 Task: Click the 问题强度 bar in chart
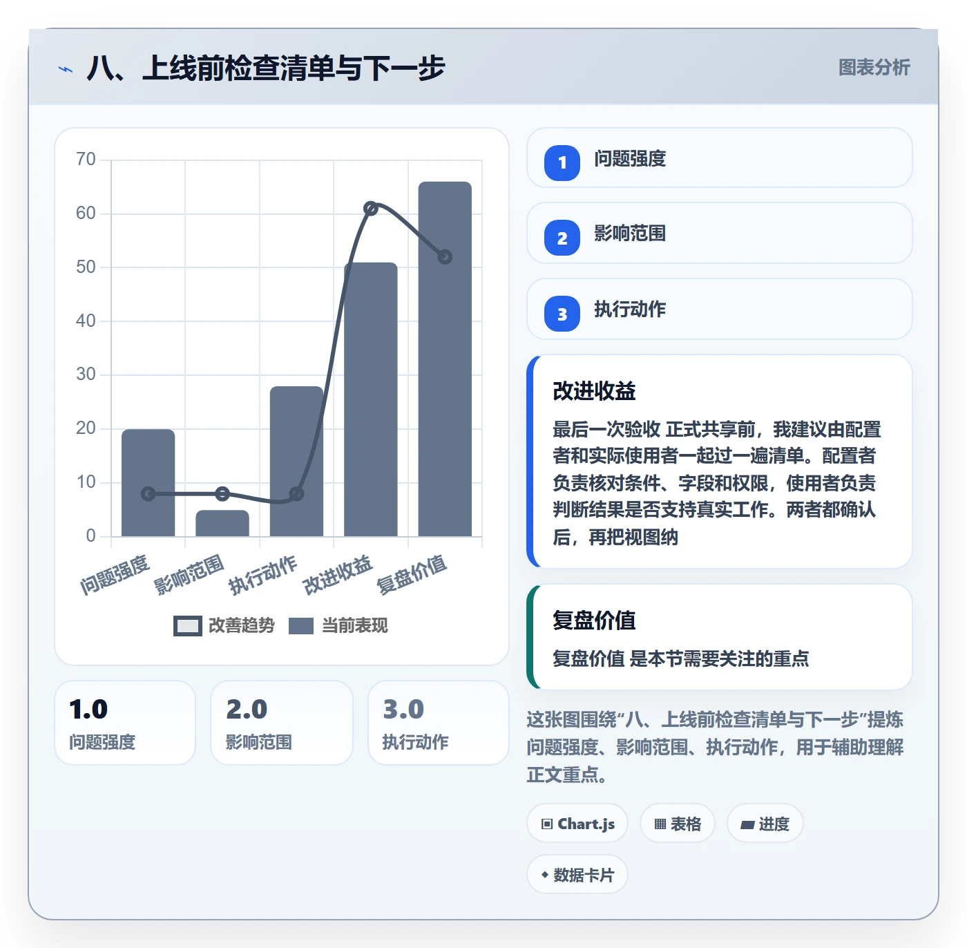(x=148, y=482)
